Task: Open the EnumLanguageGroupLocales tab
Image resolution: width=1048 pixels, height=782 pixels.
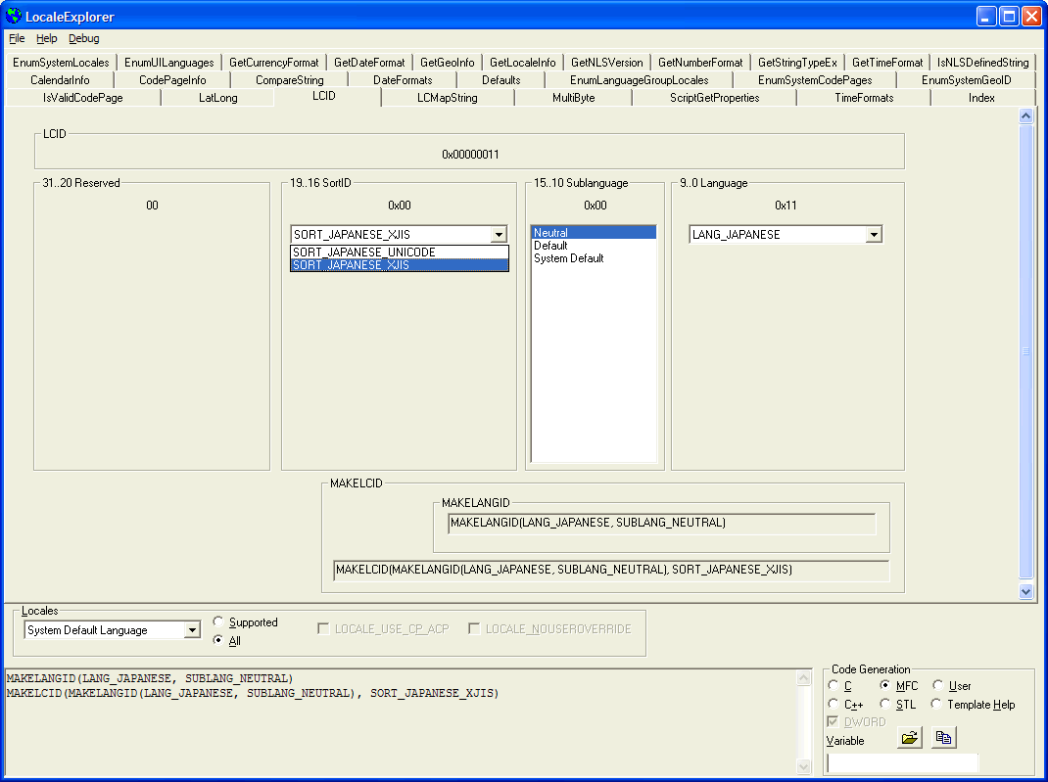Action: pos(639,80)
